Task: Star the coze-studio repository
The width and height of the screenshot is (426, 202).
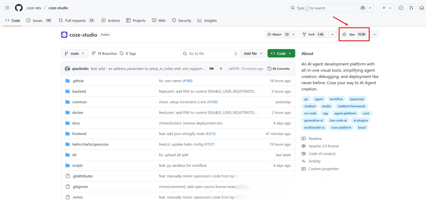Action: point(354,35)
